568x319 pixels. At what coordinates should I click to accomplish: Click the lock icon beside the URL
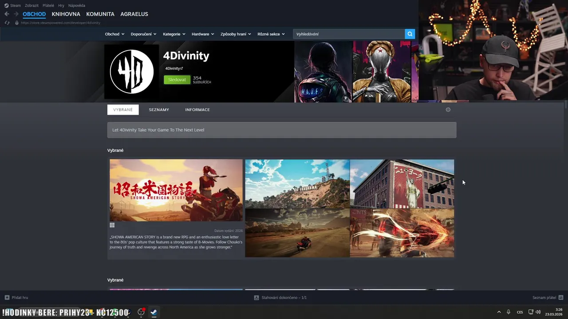click(x=17, y=23)
